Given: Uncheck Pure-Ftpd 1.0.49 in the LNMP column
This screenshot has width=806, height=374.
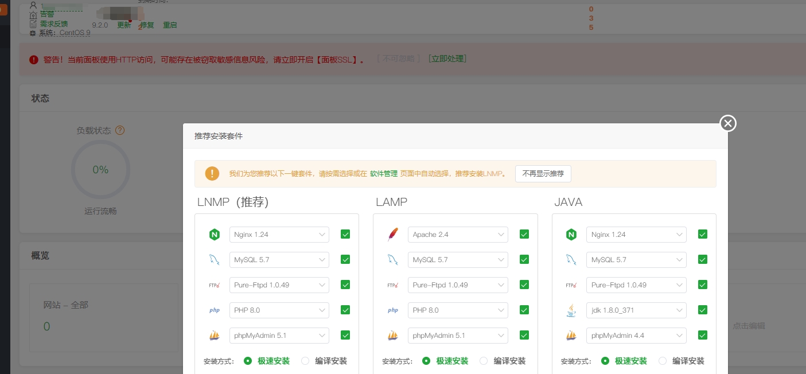Looking at the screenshot, I should click(345, 285).
